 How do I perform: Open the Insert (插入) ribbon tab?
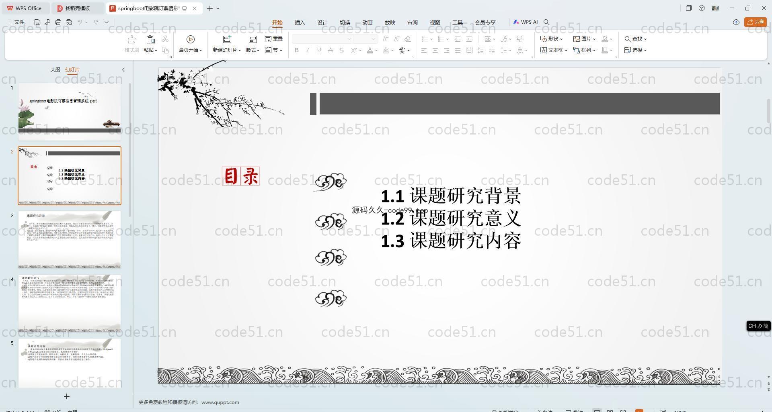[300, 22]
